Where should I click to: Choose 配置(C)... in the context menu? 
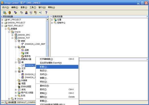[57, 67]
